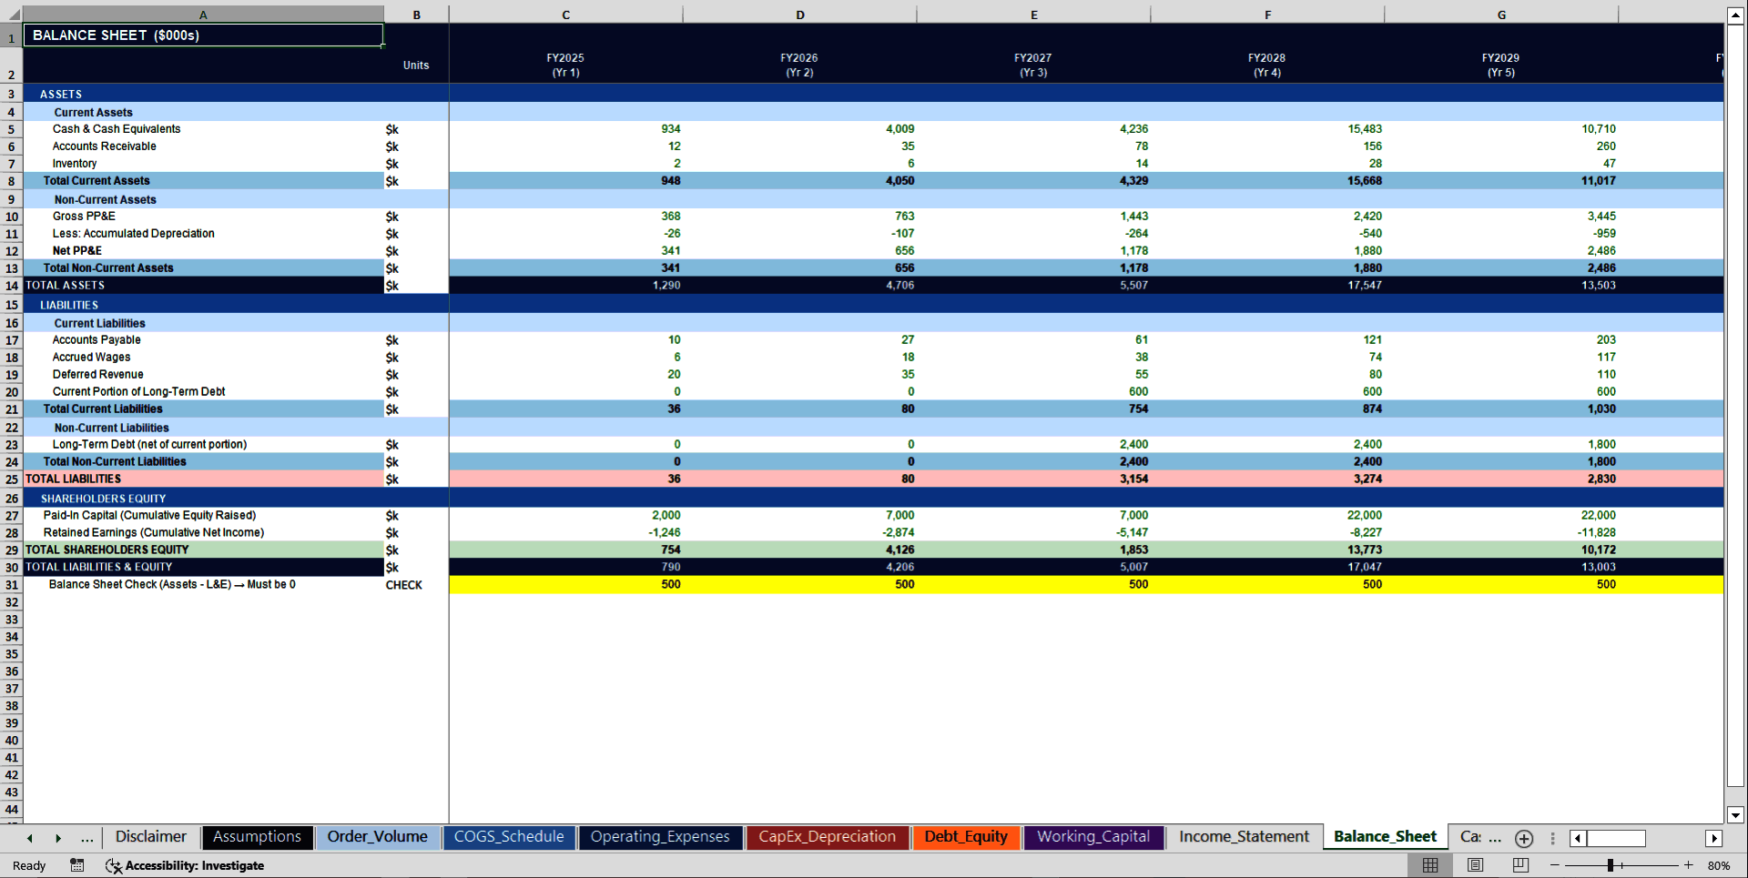Open the zoom dialog via 80% button

(1719, 865)
